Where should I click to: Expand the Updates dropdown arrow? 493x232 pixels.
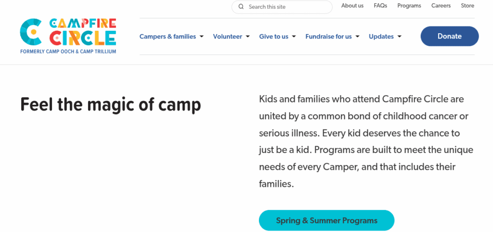click(x=400, y=37)
